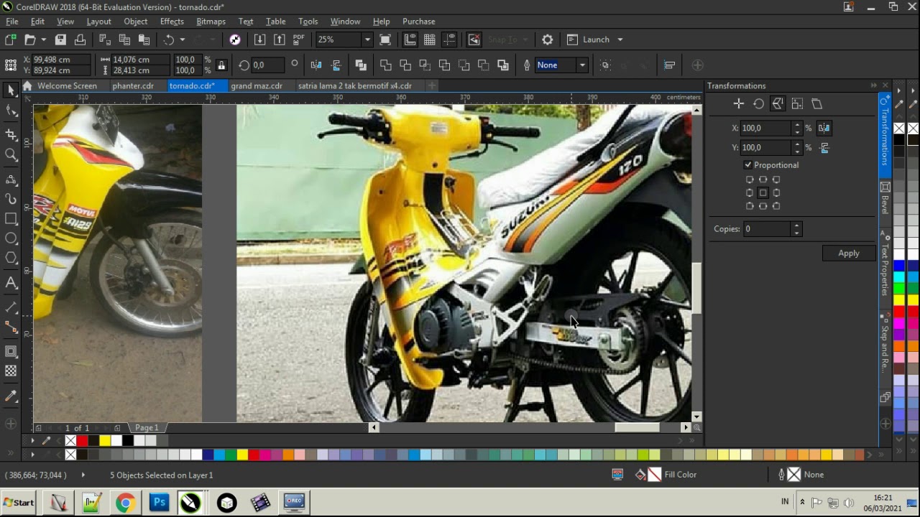Select the Rectangle tool
This screenshot has width=920, height=517.
coord(11,218)
